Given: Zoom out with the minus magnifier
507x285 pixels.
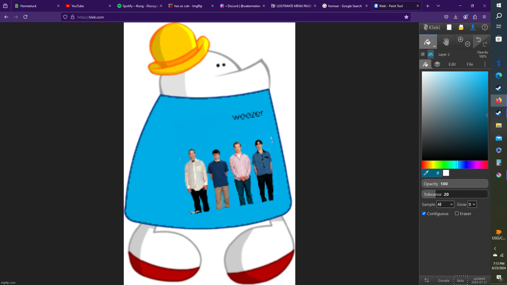Looking at the screenshot, I should pos(468,44).
